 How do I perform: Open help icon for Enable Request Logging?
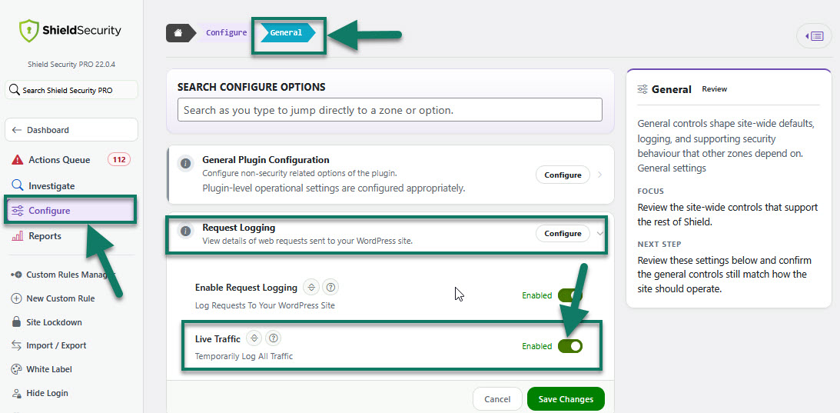pyautogui.click(x=331, y=288)
